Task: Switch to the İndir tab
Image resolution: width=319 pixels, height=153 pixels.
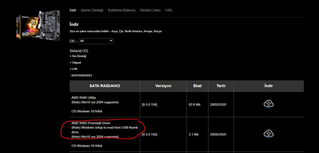Action: pos(73,10)
